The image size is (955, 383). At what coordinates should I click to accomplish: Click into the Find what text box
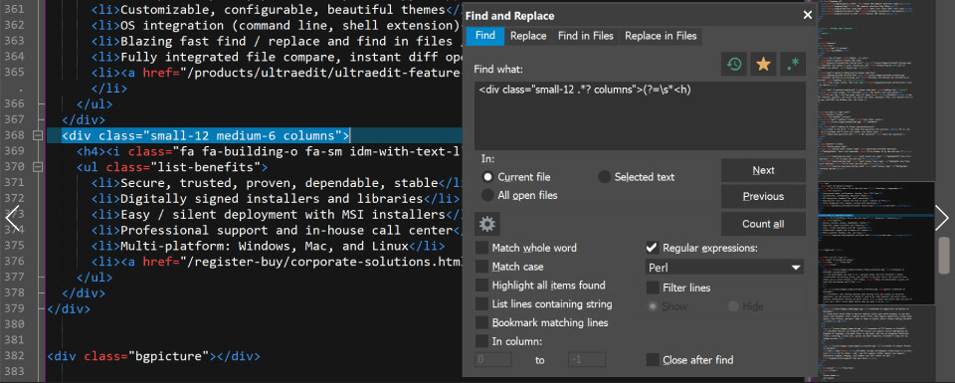coord(640,115)
